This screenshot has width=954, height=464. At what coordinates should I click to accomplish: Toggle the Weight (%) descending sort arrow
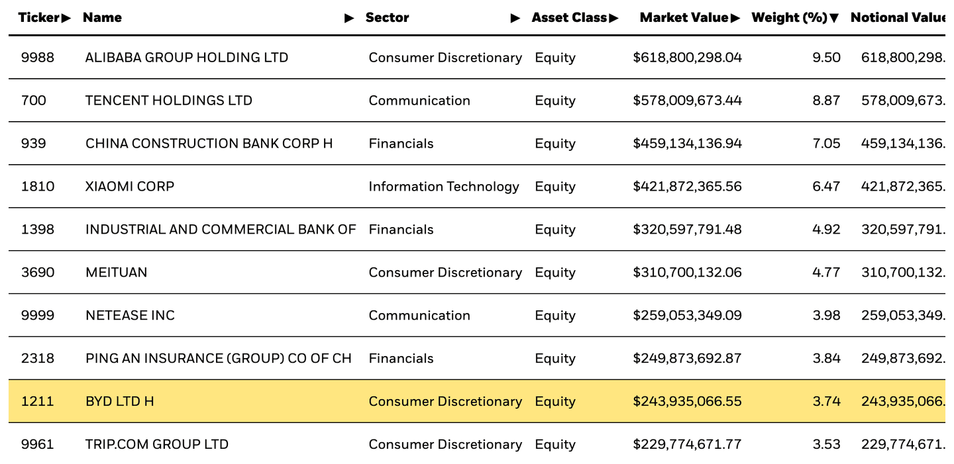(834, 18)
